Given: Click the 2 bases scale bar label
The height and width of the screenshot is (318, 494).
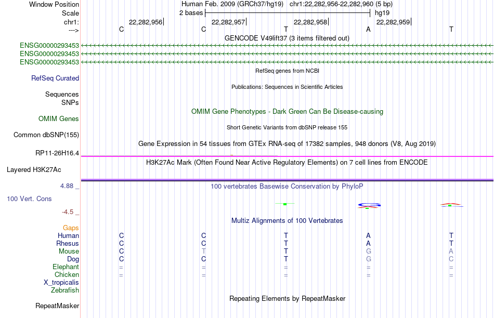Looking at the screenshot, I should [191, 13].
